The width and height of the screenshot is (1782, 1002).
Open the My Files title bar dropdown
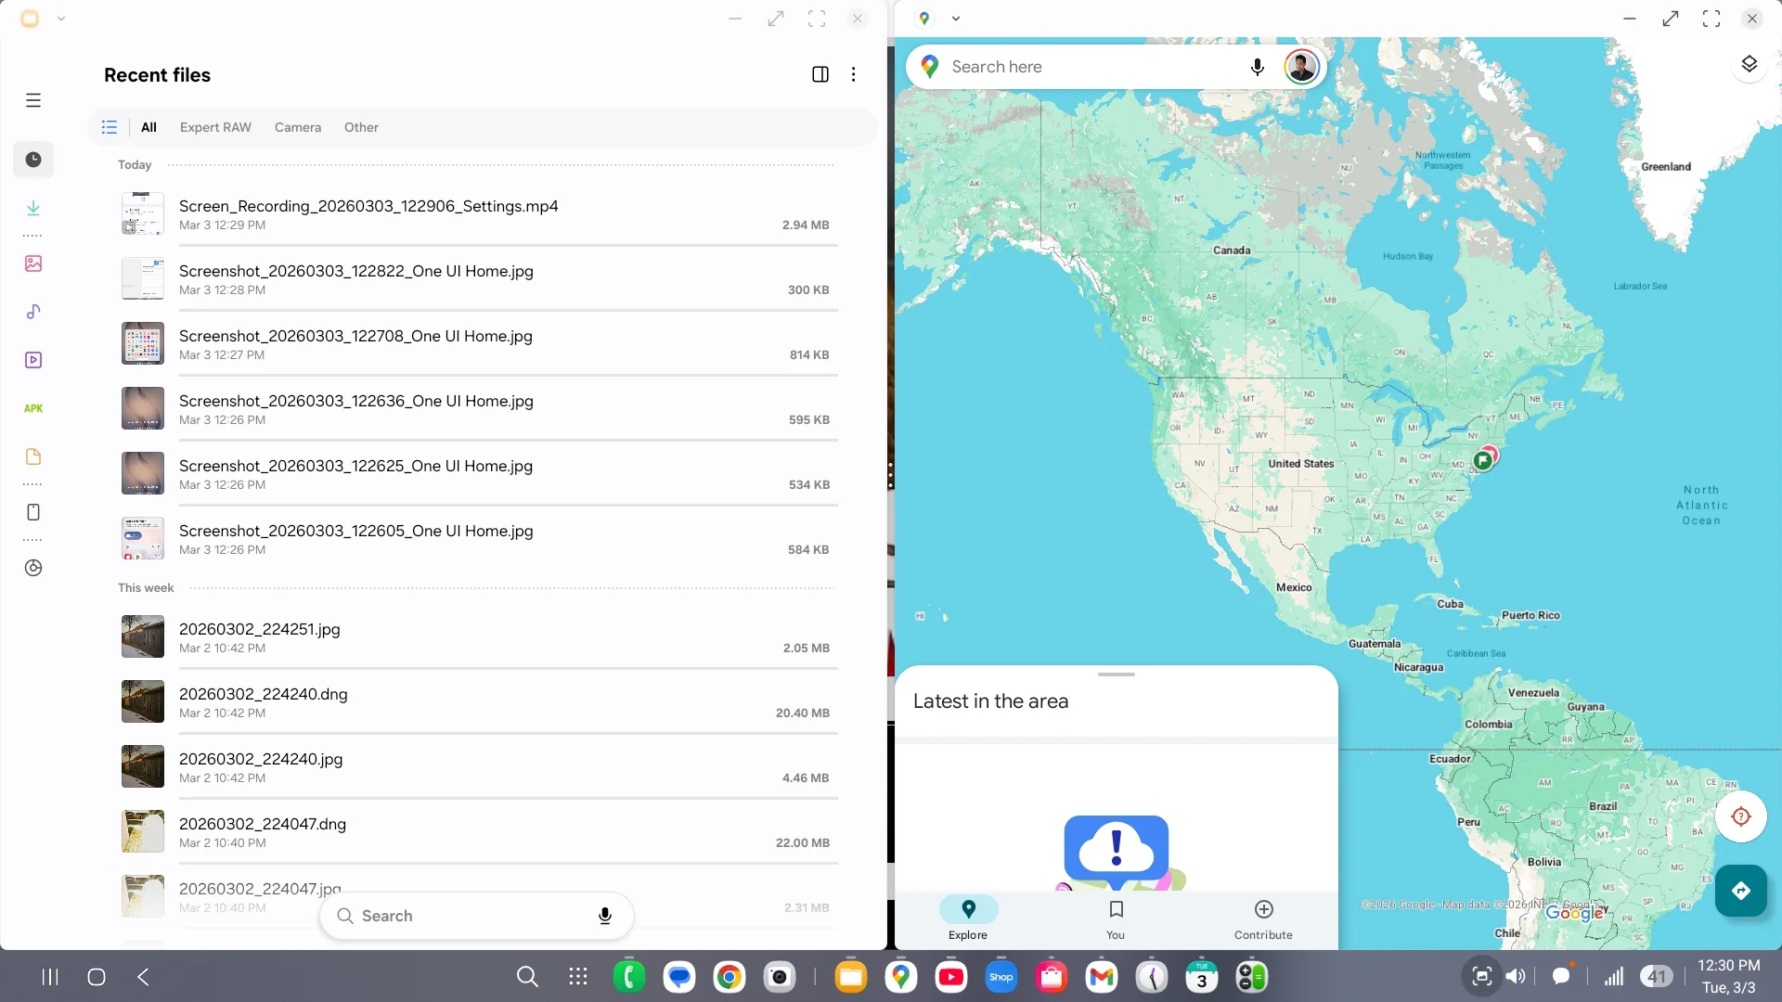coord(61,18)
